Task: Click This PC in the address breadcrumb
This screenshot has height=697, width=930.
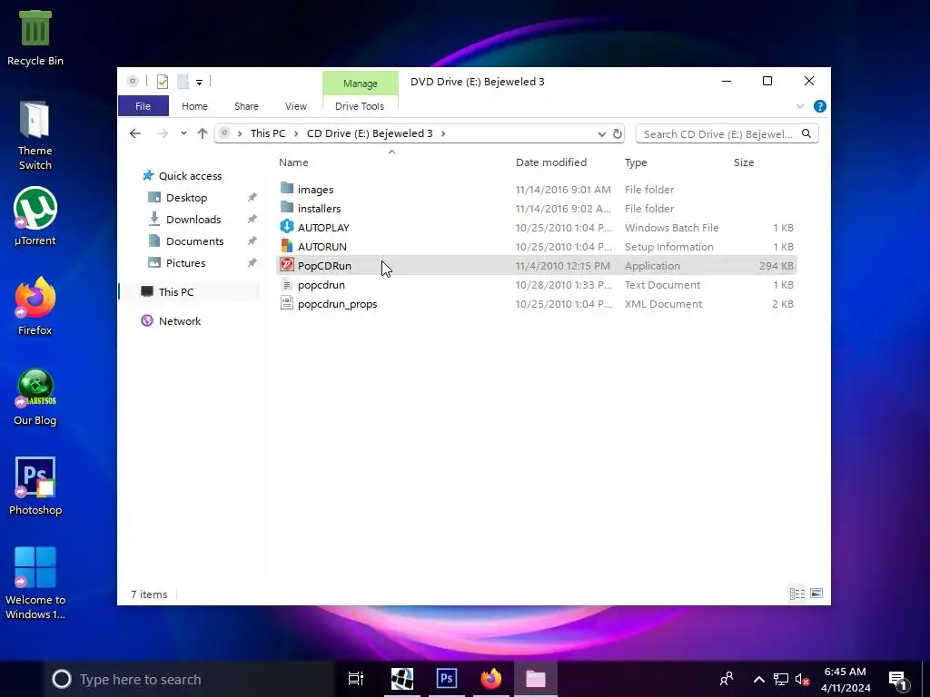Action: tap(268, 133)
